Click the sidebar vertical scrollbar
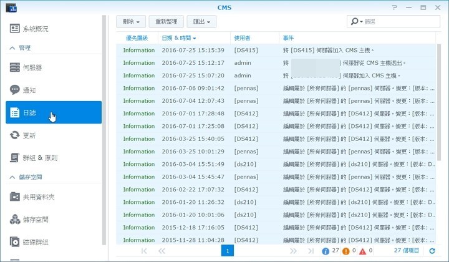449x262 pixels. (x=104, y=130)
